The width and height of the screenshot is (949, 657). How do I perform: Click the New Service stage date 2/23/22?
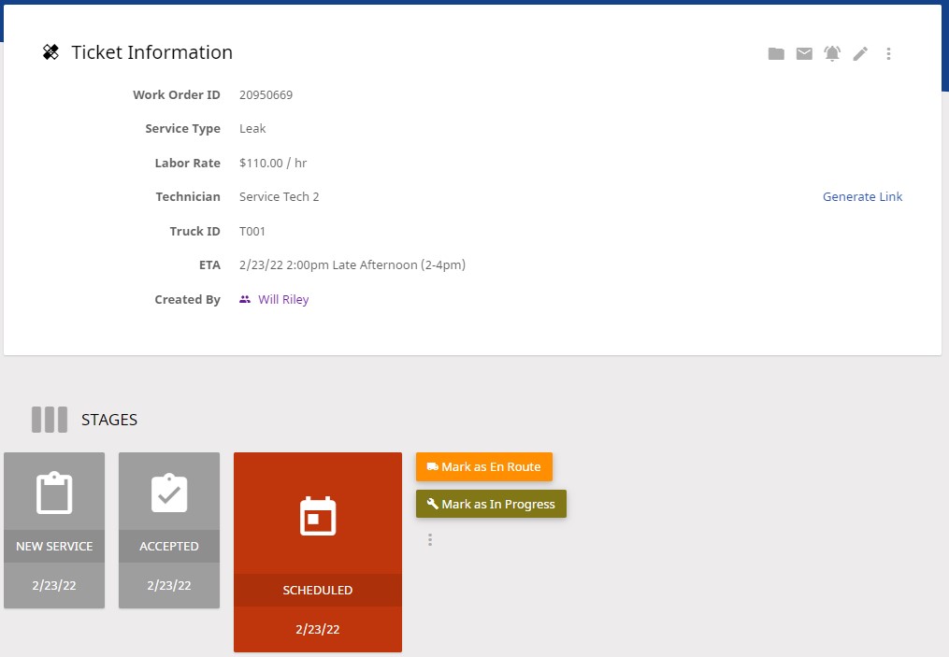(54, 586)
